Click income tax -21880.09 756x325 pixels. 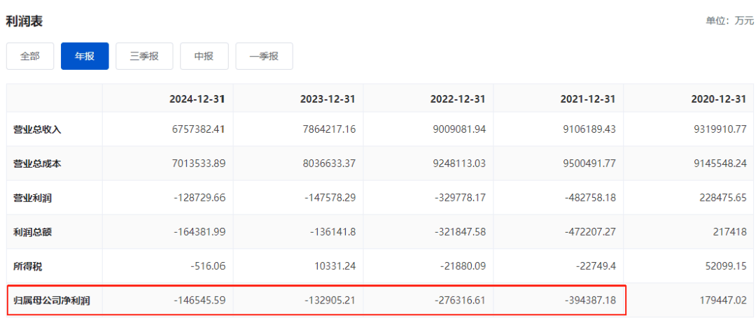click(463, 266)
